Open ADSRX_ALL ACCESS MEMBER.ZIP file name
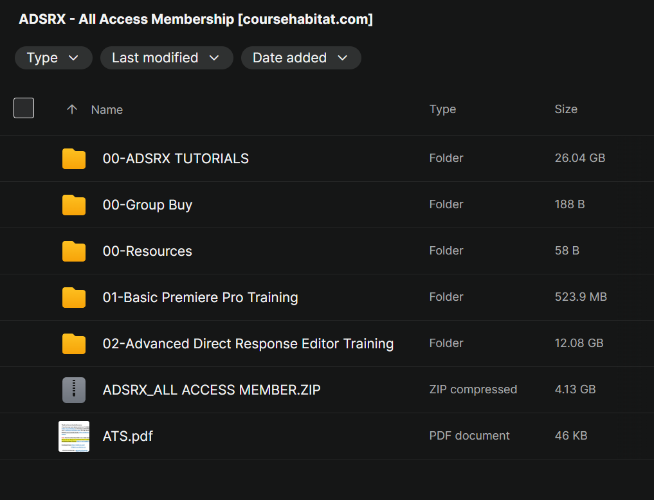 click(x=212, y=390)
